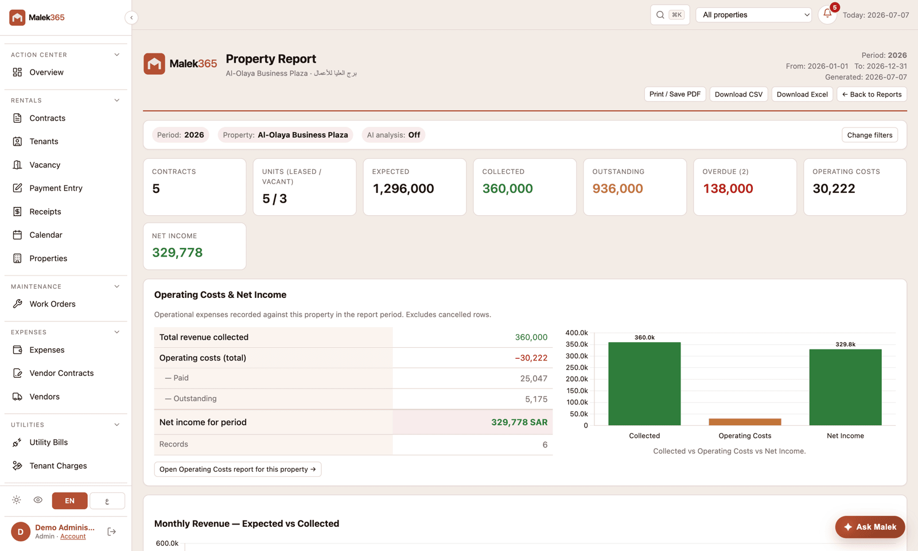Click the search magnifier icon
918x551 pixels.
(x=660, y=15)
